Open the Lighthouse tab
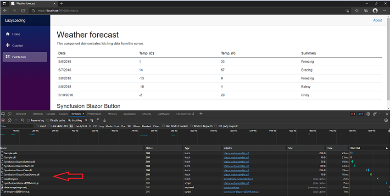This screenshot has width=390, height=196. click(x=163, y=114)
